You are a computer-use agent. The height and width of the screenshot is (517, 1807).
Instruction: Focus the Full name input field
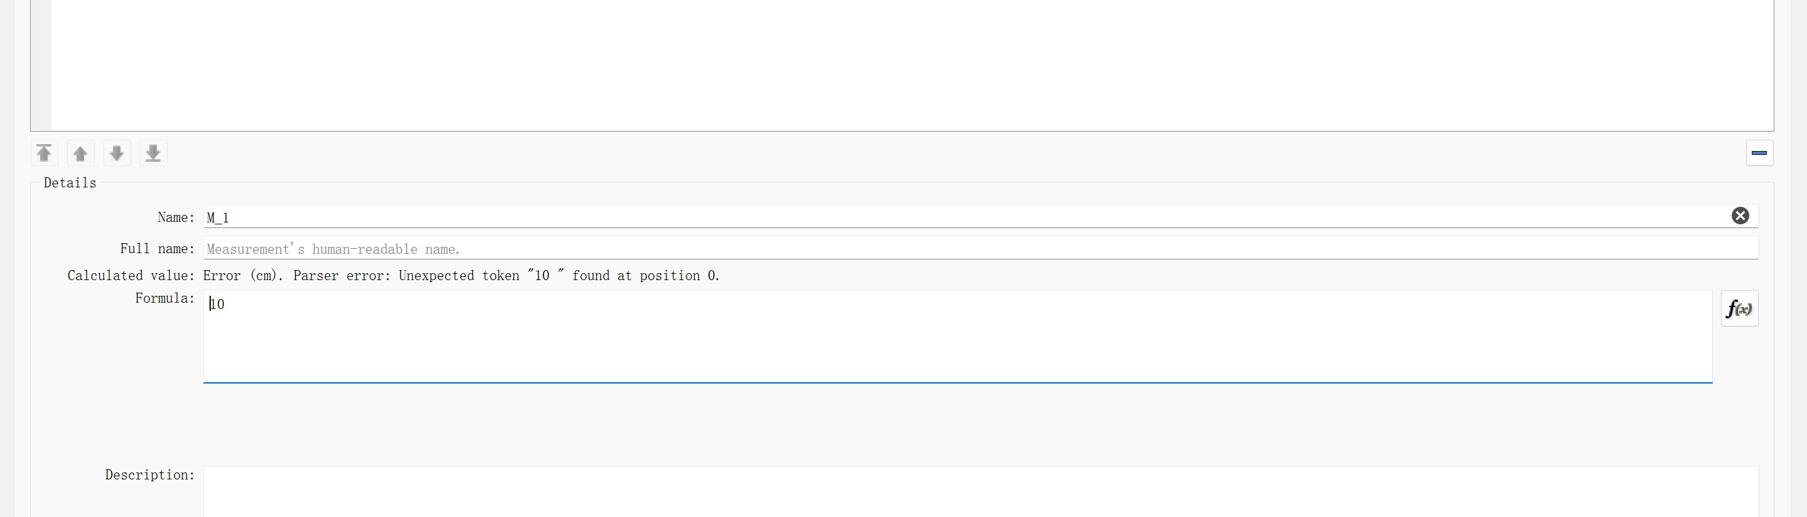coord(912,249)
